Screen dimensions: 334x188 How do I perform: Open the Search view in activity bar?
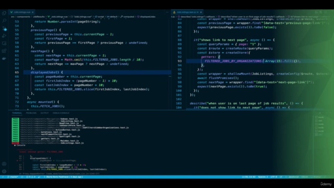[4, 21]
